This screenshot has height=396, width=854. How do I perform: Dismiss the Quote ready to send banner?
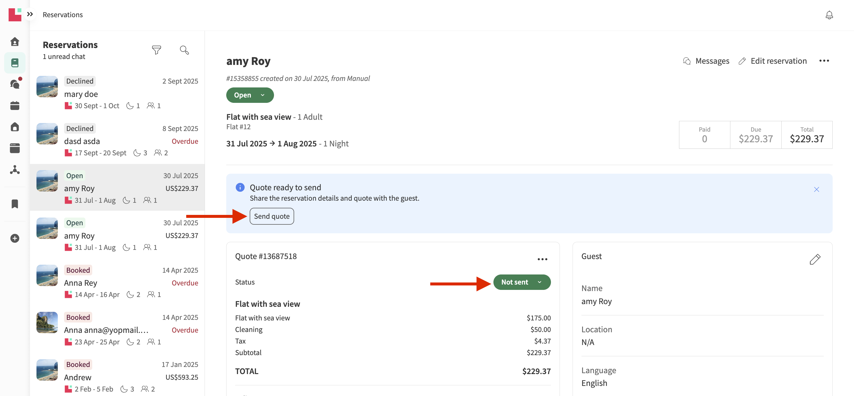816,189
